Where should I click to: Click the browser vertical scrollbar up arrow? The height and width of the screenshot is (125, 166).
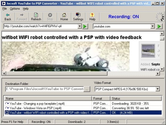(x=162, y=34)
